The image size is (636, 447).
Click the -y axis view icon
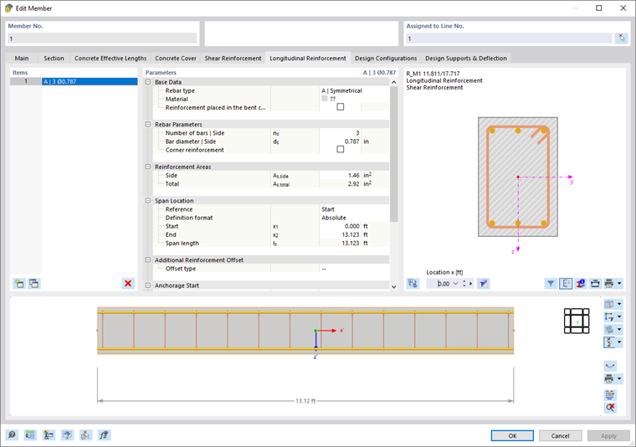609,316
